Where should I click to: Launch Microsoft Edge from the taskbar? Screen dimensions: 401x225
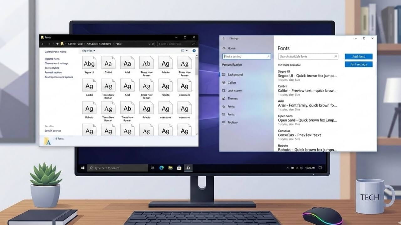click(162, 168)
